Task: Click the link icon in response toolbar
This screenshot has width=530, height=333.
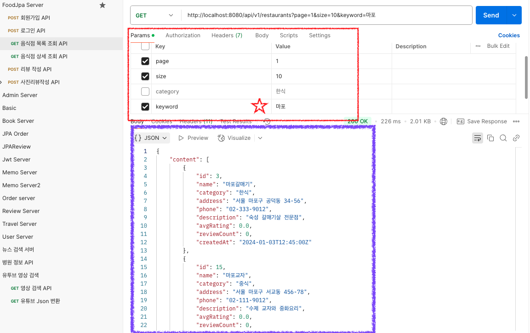Action: 516,138
